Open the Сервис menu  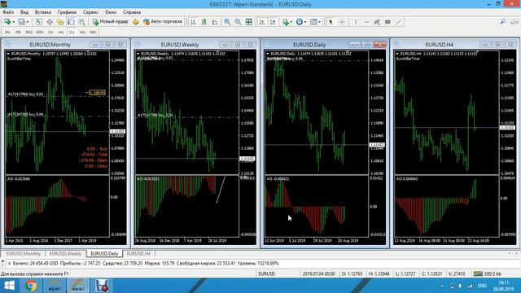pos(90,12)
